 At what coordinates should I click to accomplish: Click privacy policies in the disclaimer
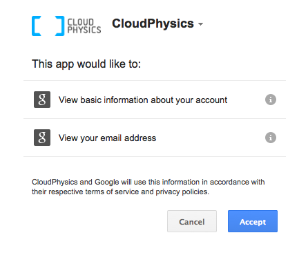[182, 192]
